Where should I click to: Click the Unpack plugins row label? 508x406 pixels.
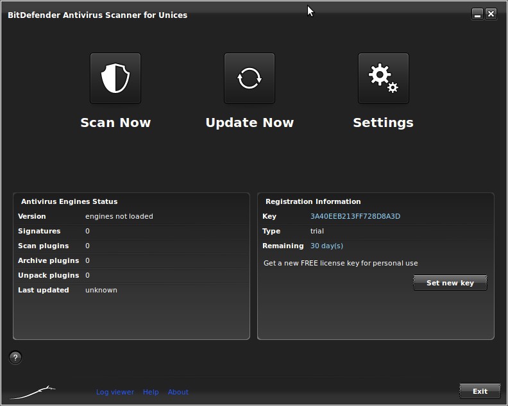coord(49,275)
